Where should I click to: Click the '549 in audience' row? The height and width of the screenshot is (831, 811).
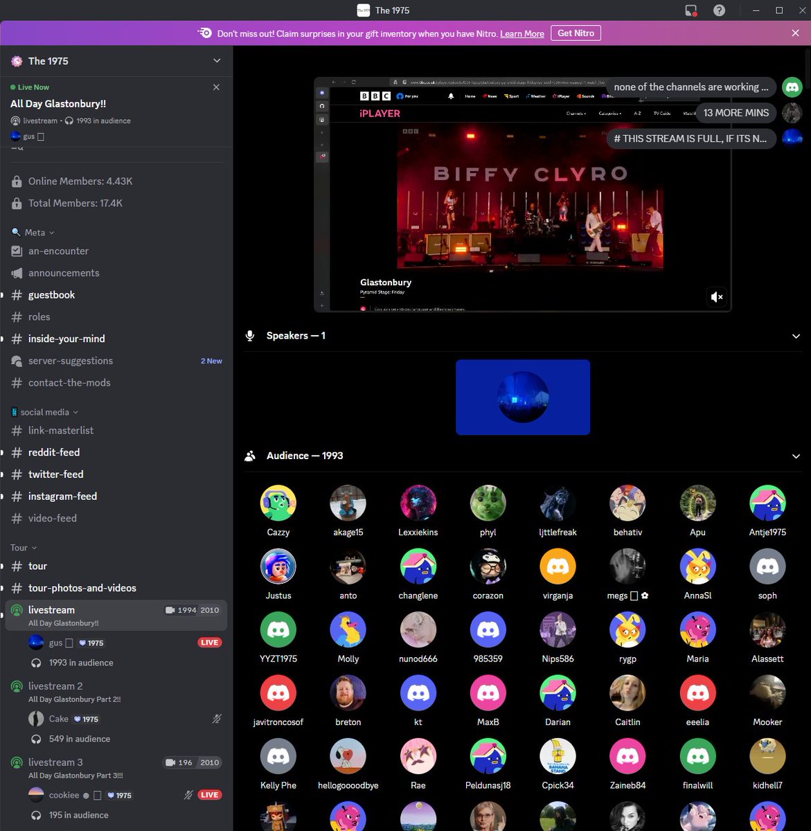(125, 739)
